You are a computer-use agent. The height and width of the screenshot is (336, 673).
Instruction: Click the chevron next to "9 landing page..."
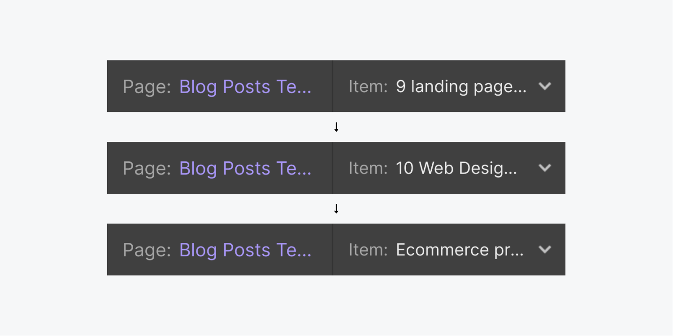click(545, 86)
